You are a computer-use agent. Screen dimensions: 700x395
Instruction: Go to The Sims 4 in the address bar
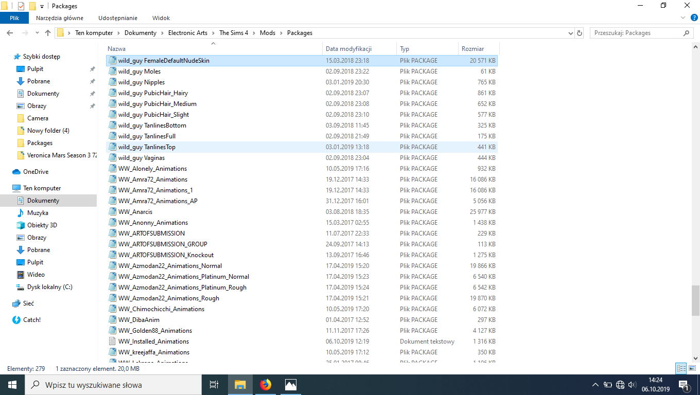click(234, 33)
